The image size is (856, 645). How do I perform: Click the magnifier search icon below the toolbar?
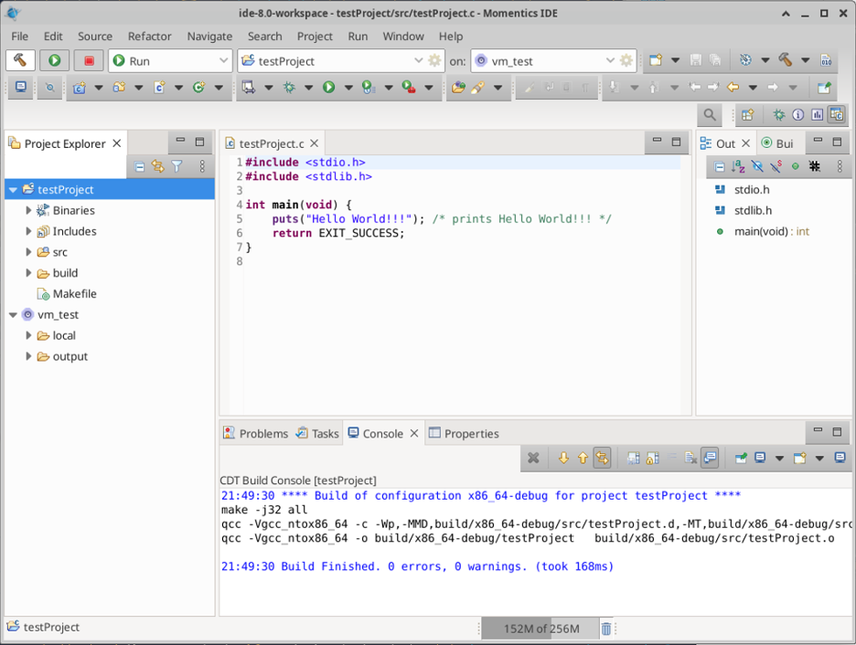[709, 115]
